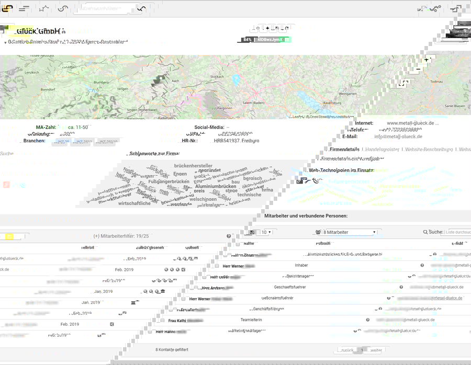This screenshot has height=365, width=471.
Task: Click the help icon in the Inhaber row
Action: click(x=422, y=265)
